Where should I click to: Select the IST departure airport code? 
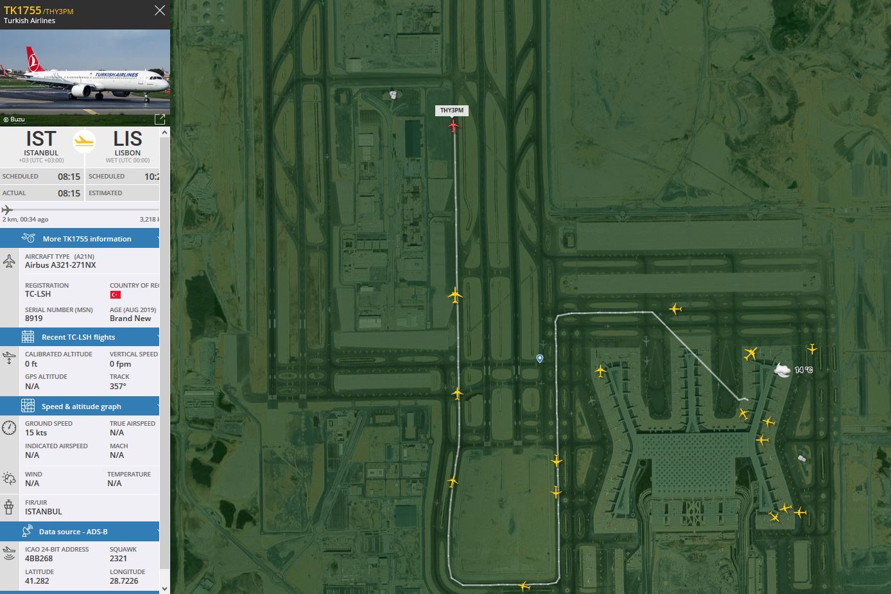41,139
